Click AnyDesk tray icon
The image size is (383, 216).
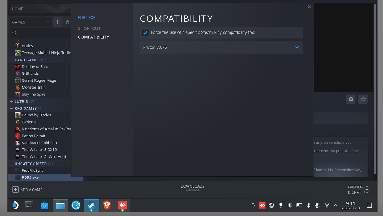coord(262,205)
